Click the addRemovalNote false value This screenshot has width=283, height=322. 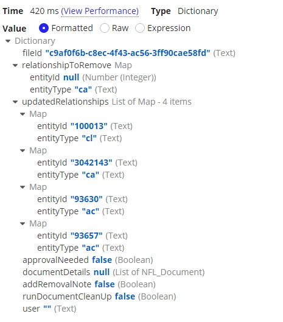tap(105, 284)
